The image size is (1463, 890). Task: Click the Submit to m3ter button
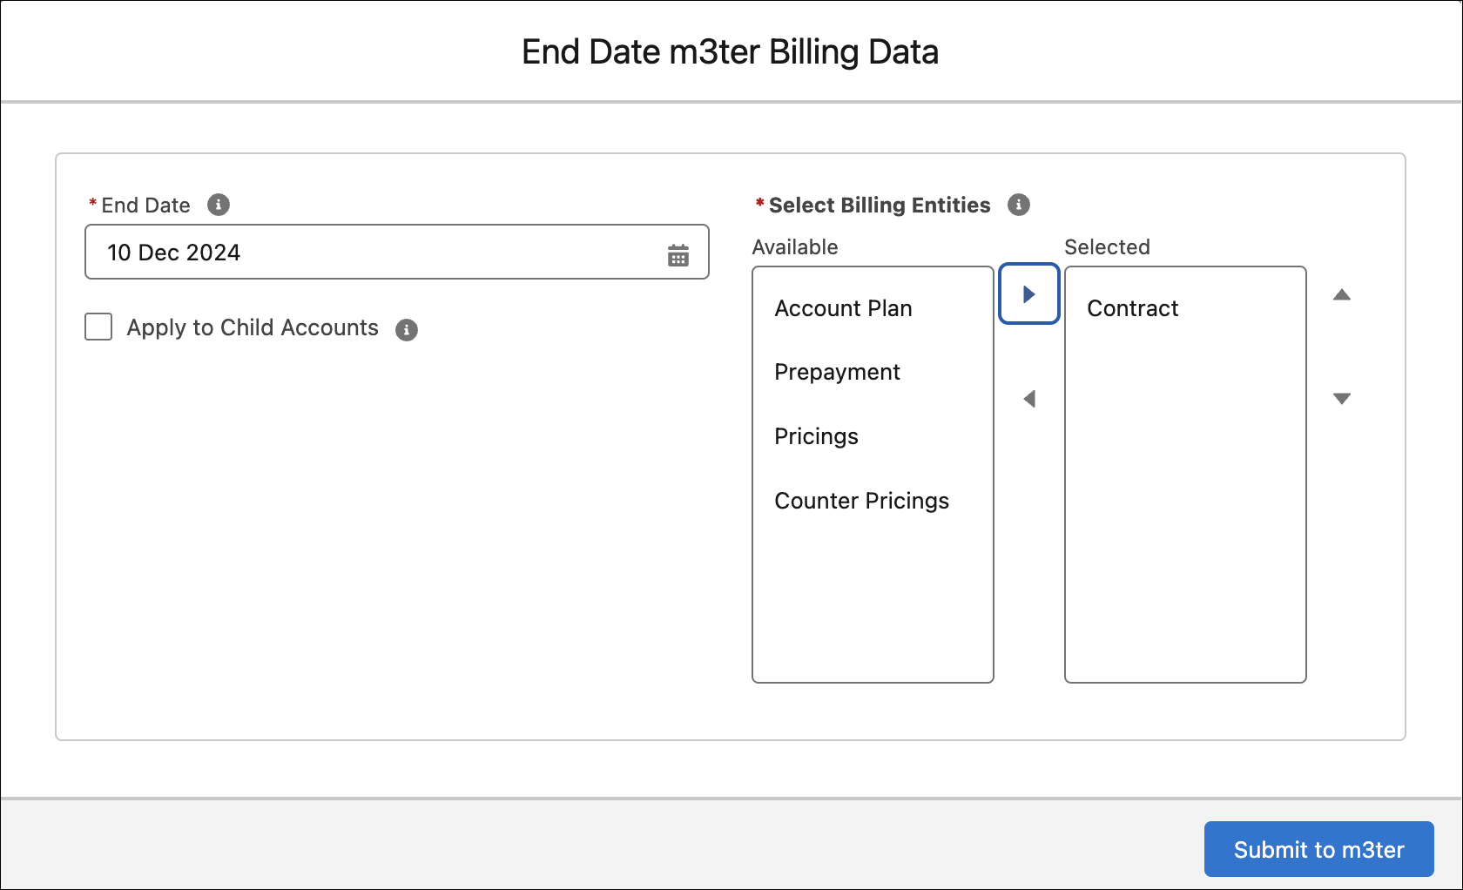[x=1318, y=849]
